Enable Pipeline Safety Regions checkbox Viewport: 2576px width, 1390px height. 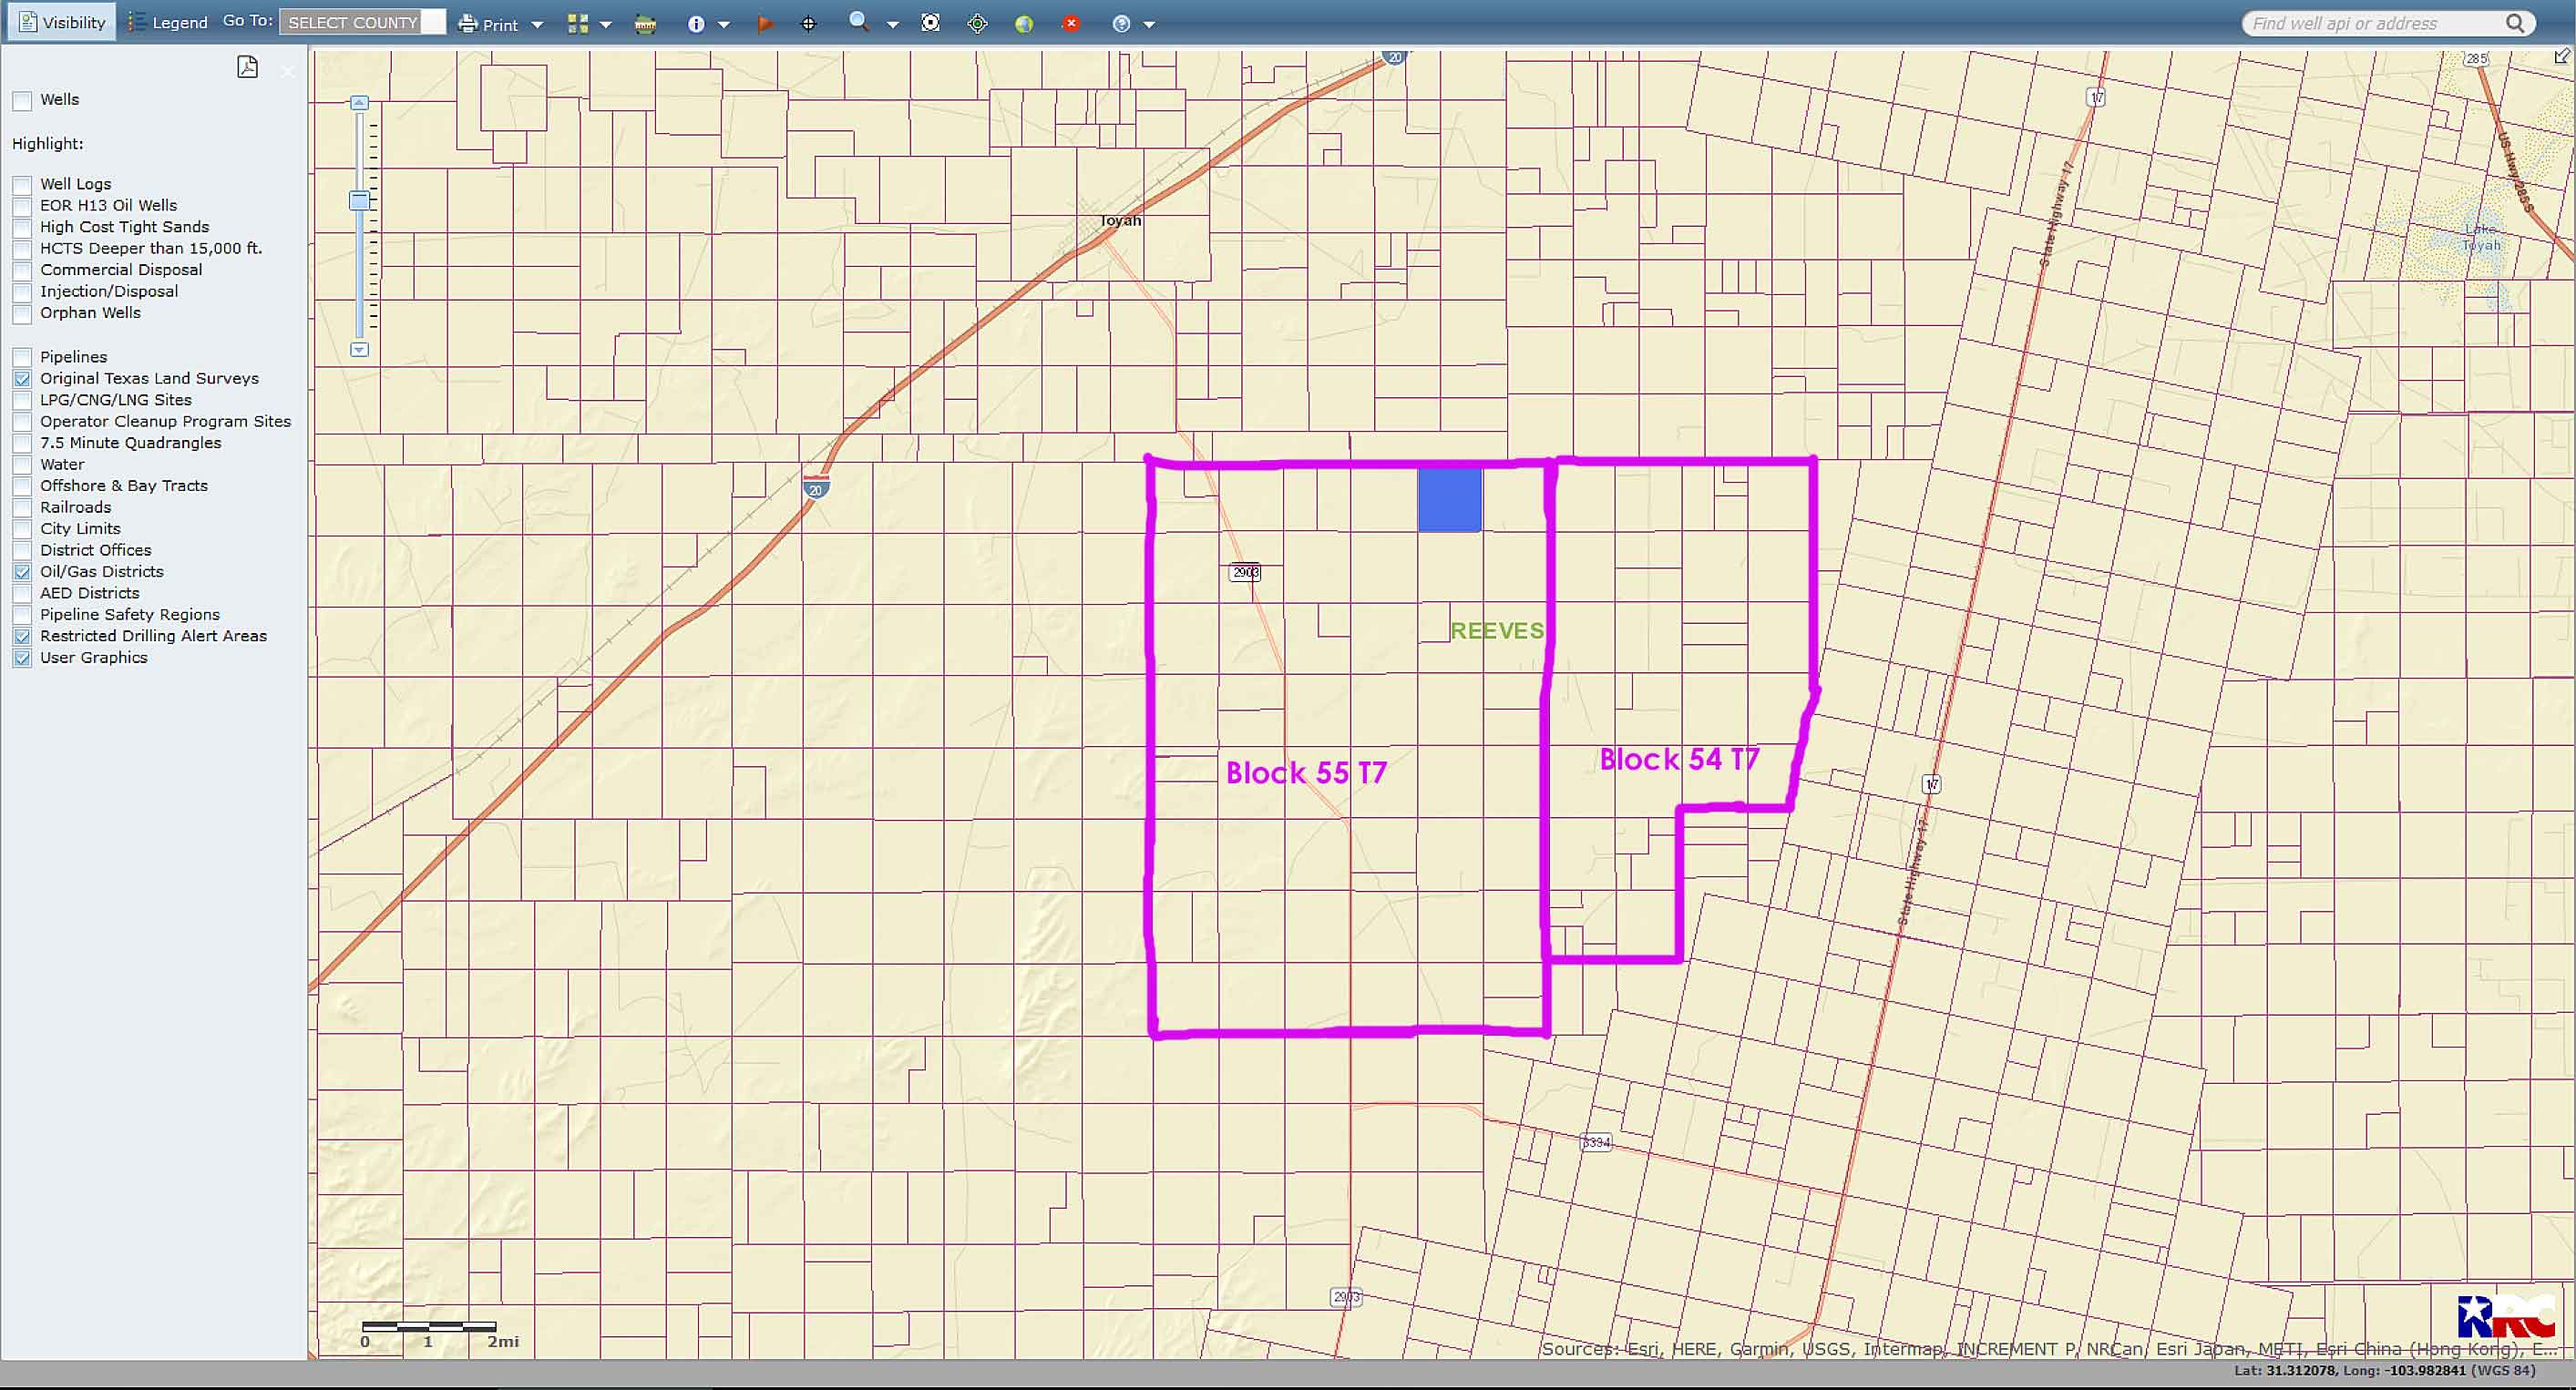coord(22,616)
